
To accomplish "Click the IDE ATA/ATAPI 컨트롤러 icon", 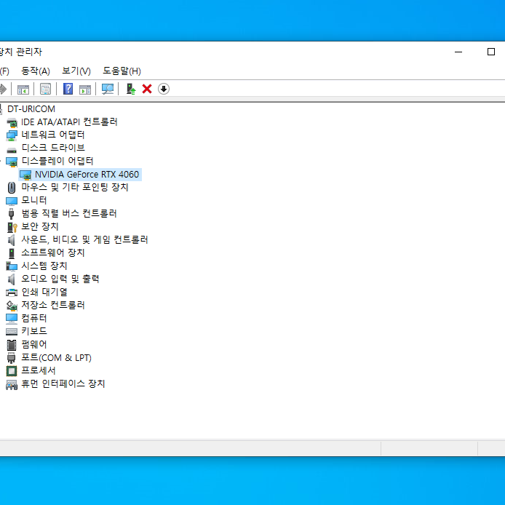I will point(12,122).
